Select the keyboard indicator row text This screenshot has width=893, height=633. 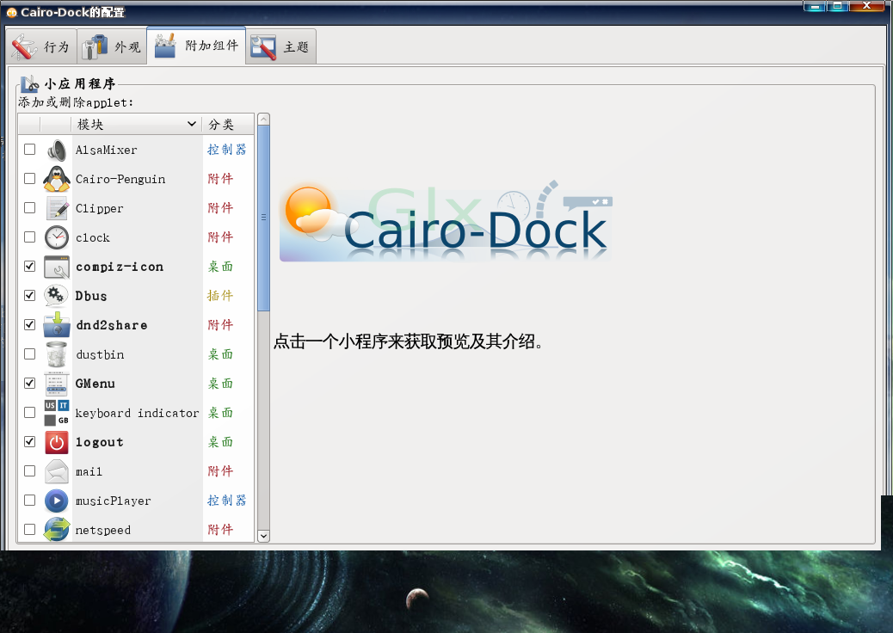point(138,414)
